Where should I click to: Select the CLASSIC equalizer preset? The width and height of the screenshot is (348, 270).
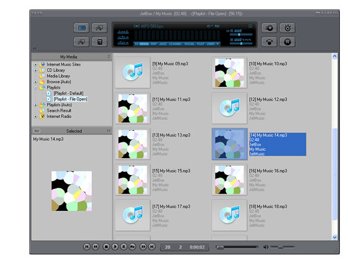point(175,44)
